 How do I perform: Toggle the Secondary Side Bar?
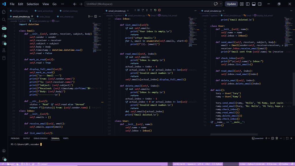[260, 4]
